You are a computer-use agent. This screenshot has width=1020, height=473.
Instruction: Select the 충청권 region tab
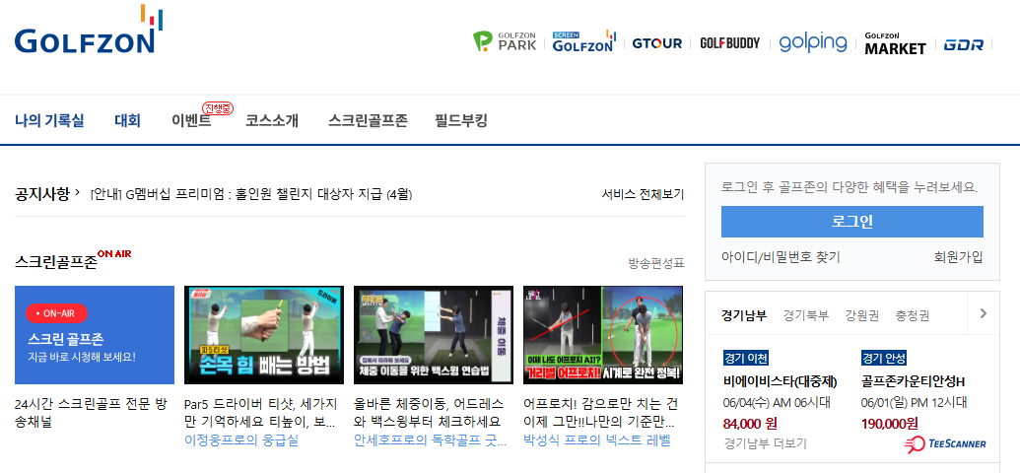pyautogui.click(x=912, y=315)
